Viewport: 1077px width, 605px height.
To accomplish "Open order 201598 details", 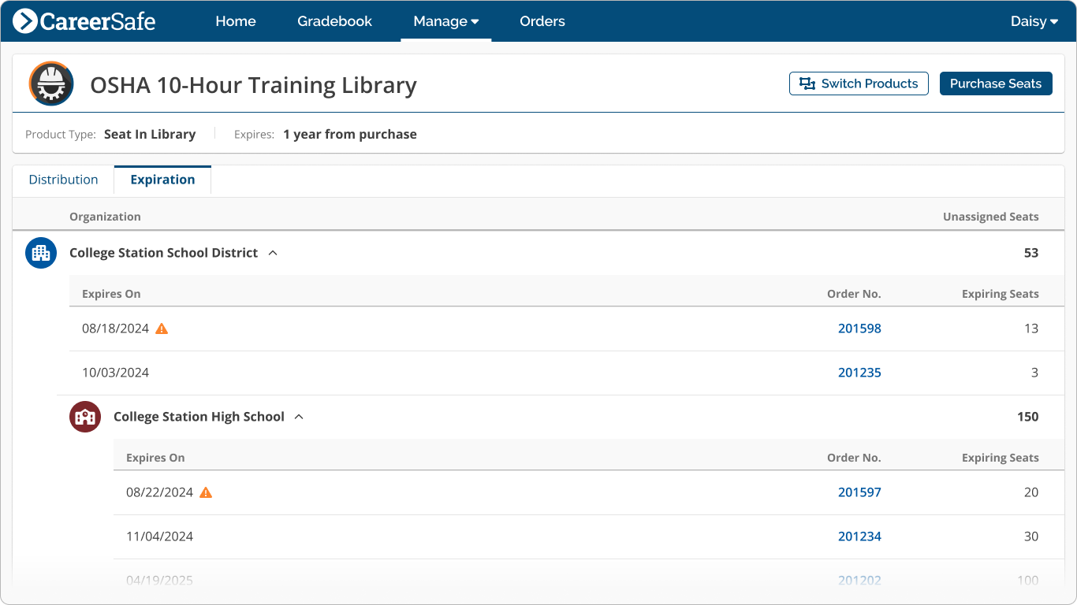I will point(859,328).
